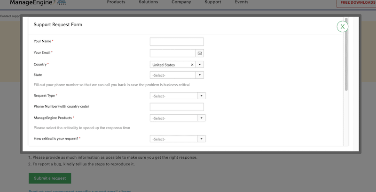This screenshot has height=192, width=376.
Task: Click the Country label
Action: coord(40,64)
